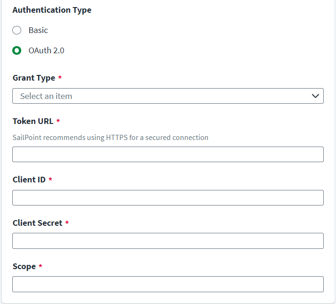Viewport: 336px width, 304px height.
Task: Open the Grant Type dropdown
Action: (x=168, y=96)
